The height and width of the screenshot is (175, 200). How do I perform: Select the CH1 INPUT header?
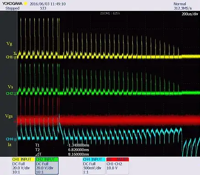(x=23, y=160)
